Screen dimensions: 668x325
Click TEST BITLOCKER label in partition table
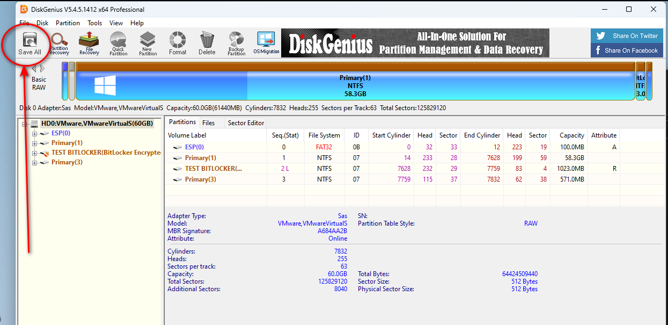[214, 169]
